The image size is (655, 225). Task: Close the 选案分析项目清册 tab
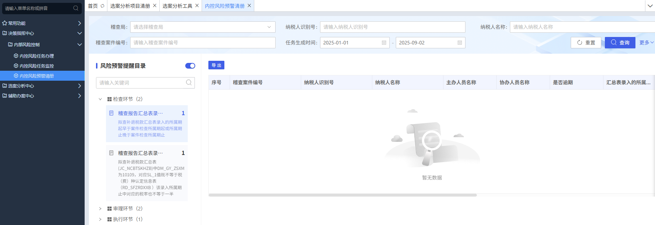[155, 6]
